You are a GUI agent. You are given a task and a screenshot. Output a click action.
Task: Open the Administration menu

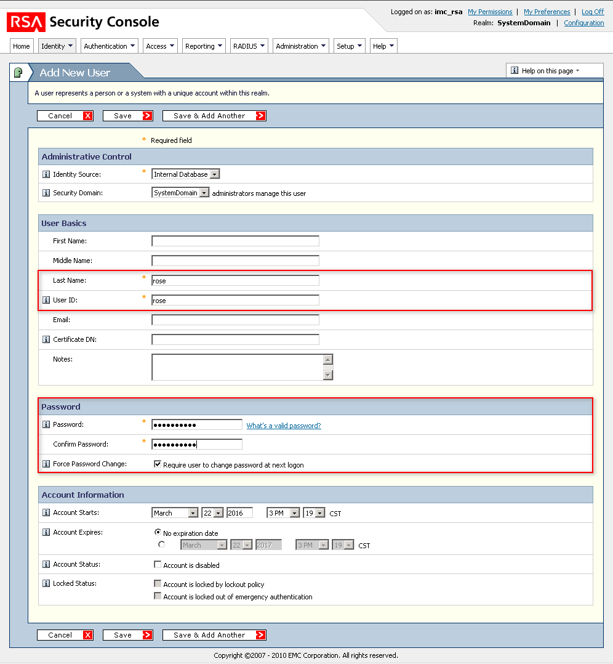click(x=301, y=46)
